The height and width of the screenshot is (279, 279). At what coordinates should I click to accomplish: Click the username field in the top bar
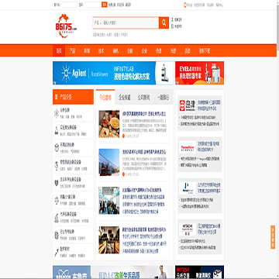(x=70, y=5)
